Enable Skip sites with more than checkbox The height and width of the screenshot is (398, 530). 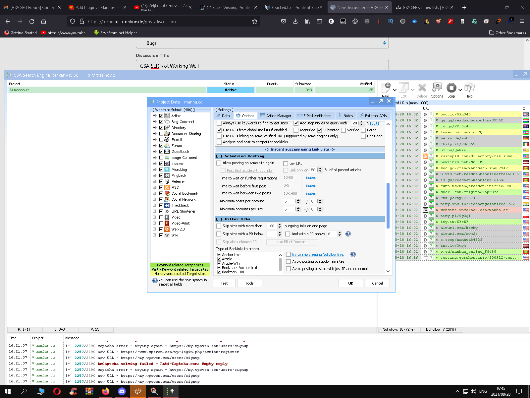[x=219, y=226]
